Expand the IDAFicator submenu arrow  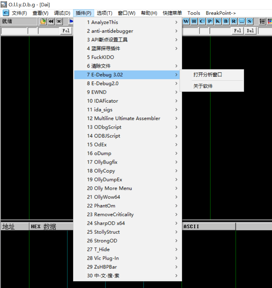pos(176,101)
